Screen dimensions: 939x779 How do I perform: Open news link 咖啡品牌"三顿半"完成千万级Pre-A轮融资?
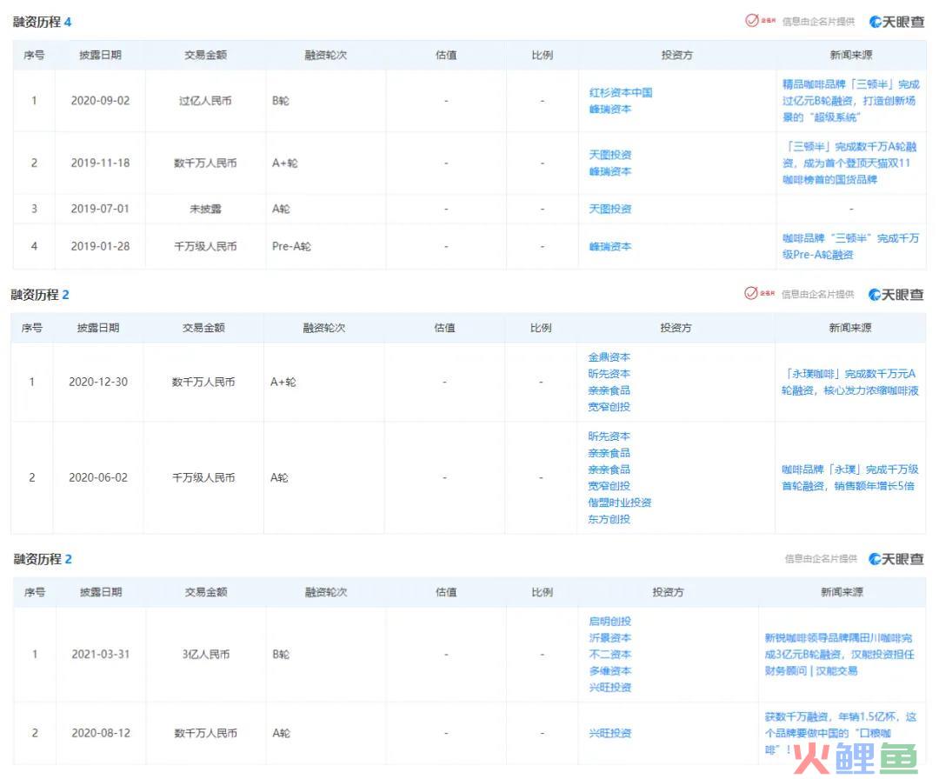click(850, 246)
